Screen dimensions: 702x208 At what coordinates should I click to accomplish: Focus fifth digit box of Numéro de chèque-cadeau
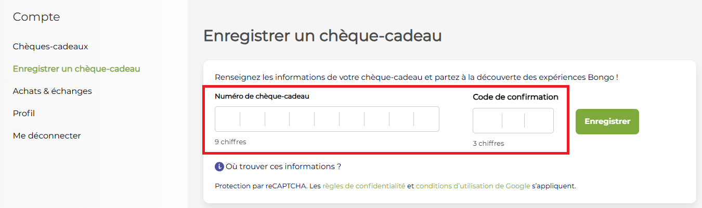point(327,119)
